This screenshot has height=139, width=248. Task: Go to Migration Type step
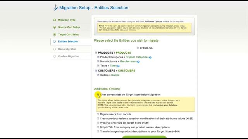point(67,20)
